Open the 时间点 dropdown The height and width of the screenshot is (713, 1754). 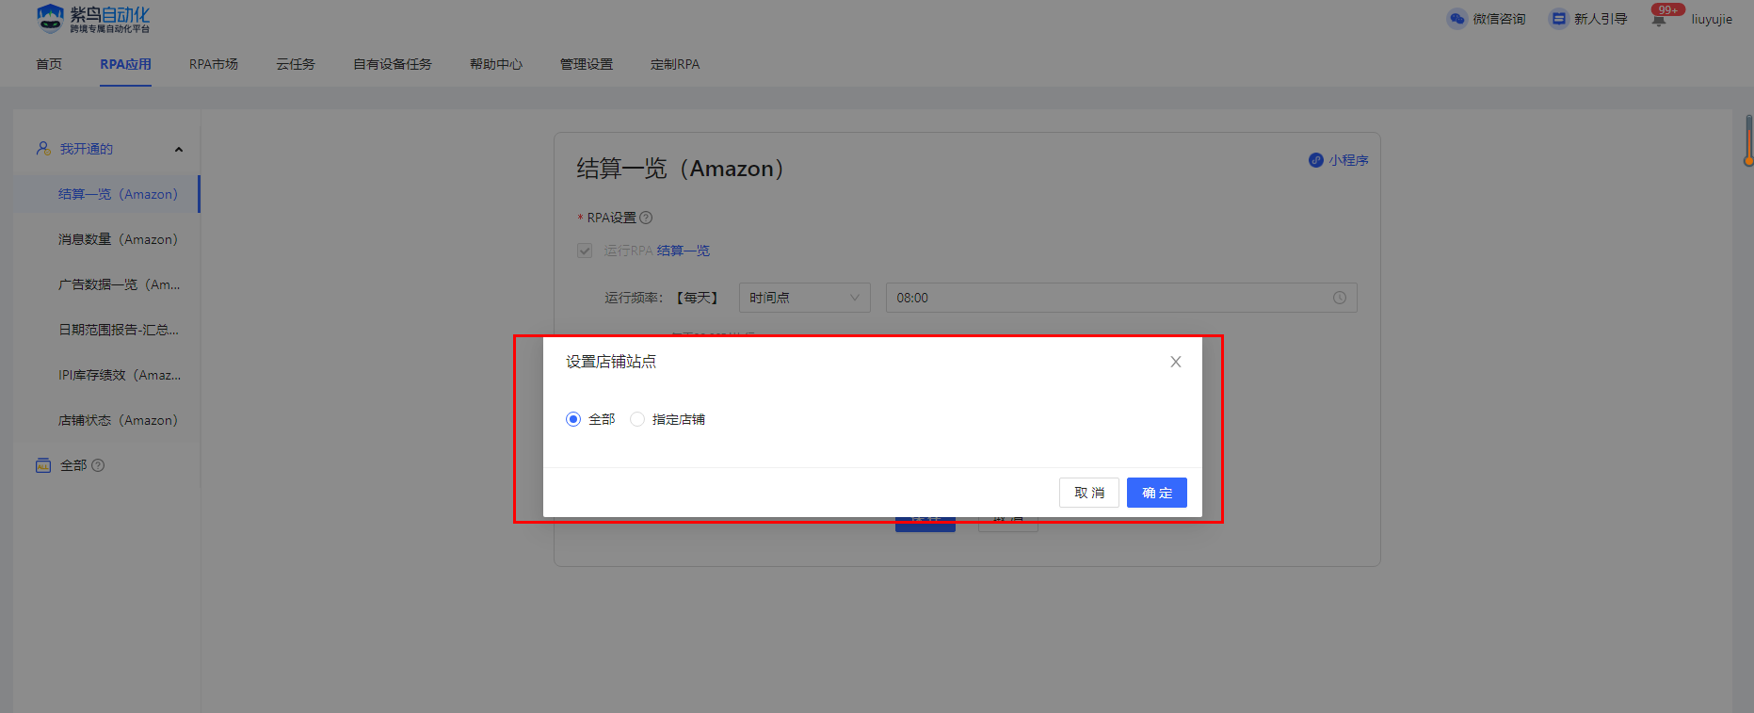805,298
